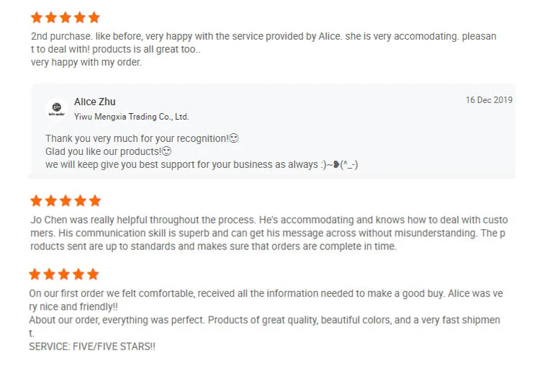Click the Jo Chen review paragraph
The image size is (540, 366).
(269, 233)
